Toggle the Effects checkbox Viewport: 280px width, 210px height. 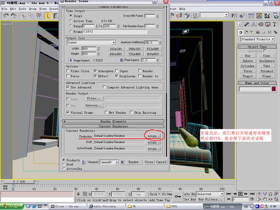[96, 76]
